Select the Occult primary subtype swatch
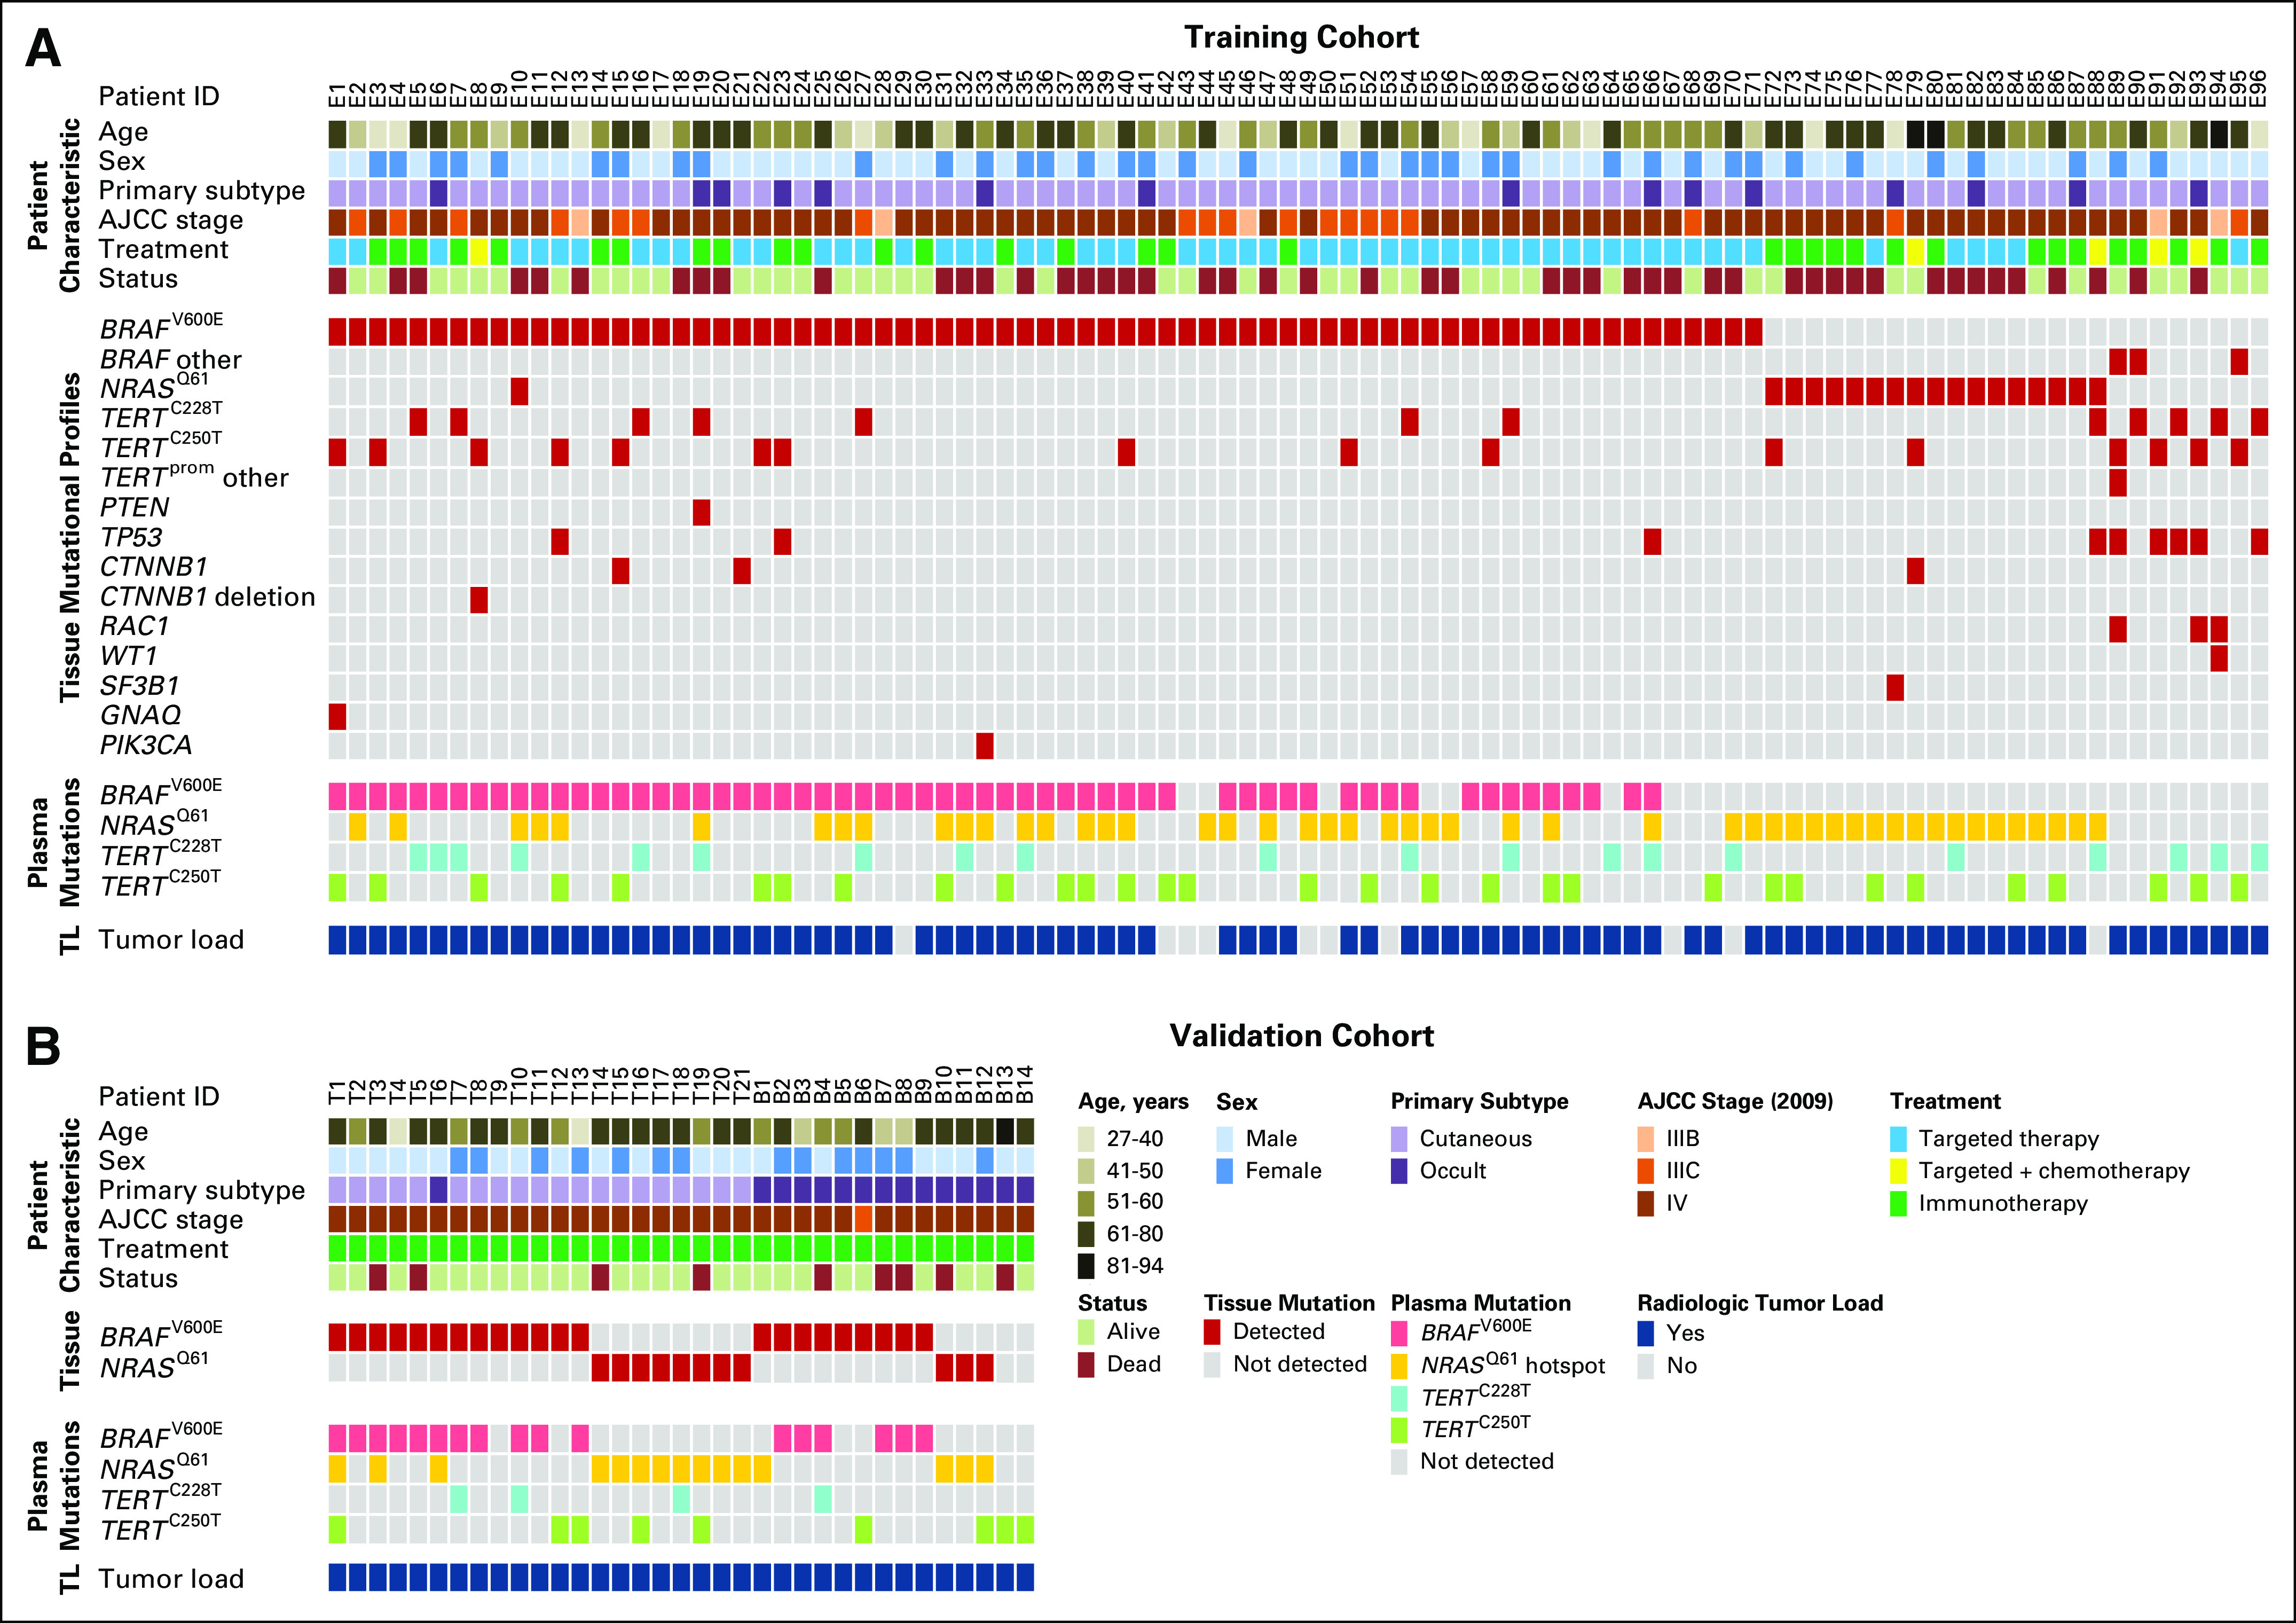The height and width of the screenshot is (1623, 2296). (x=1399, y=1170)
